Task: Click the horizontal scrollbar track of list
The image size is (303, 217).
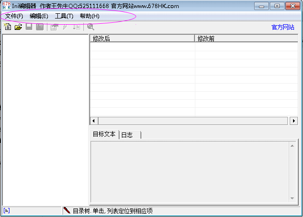Action: click(193, 121)
